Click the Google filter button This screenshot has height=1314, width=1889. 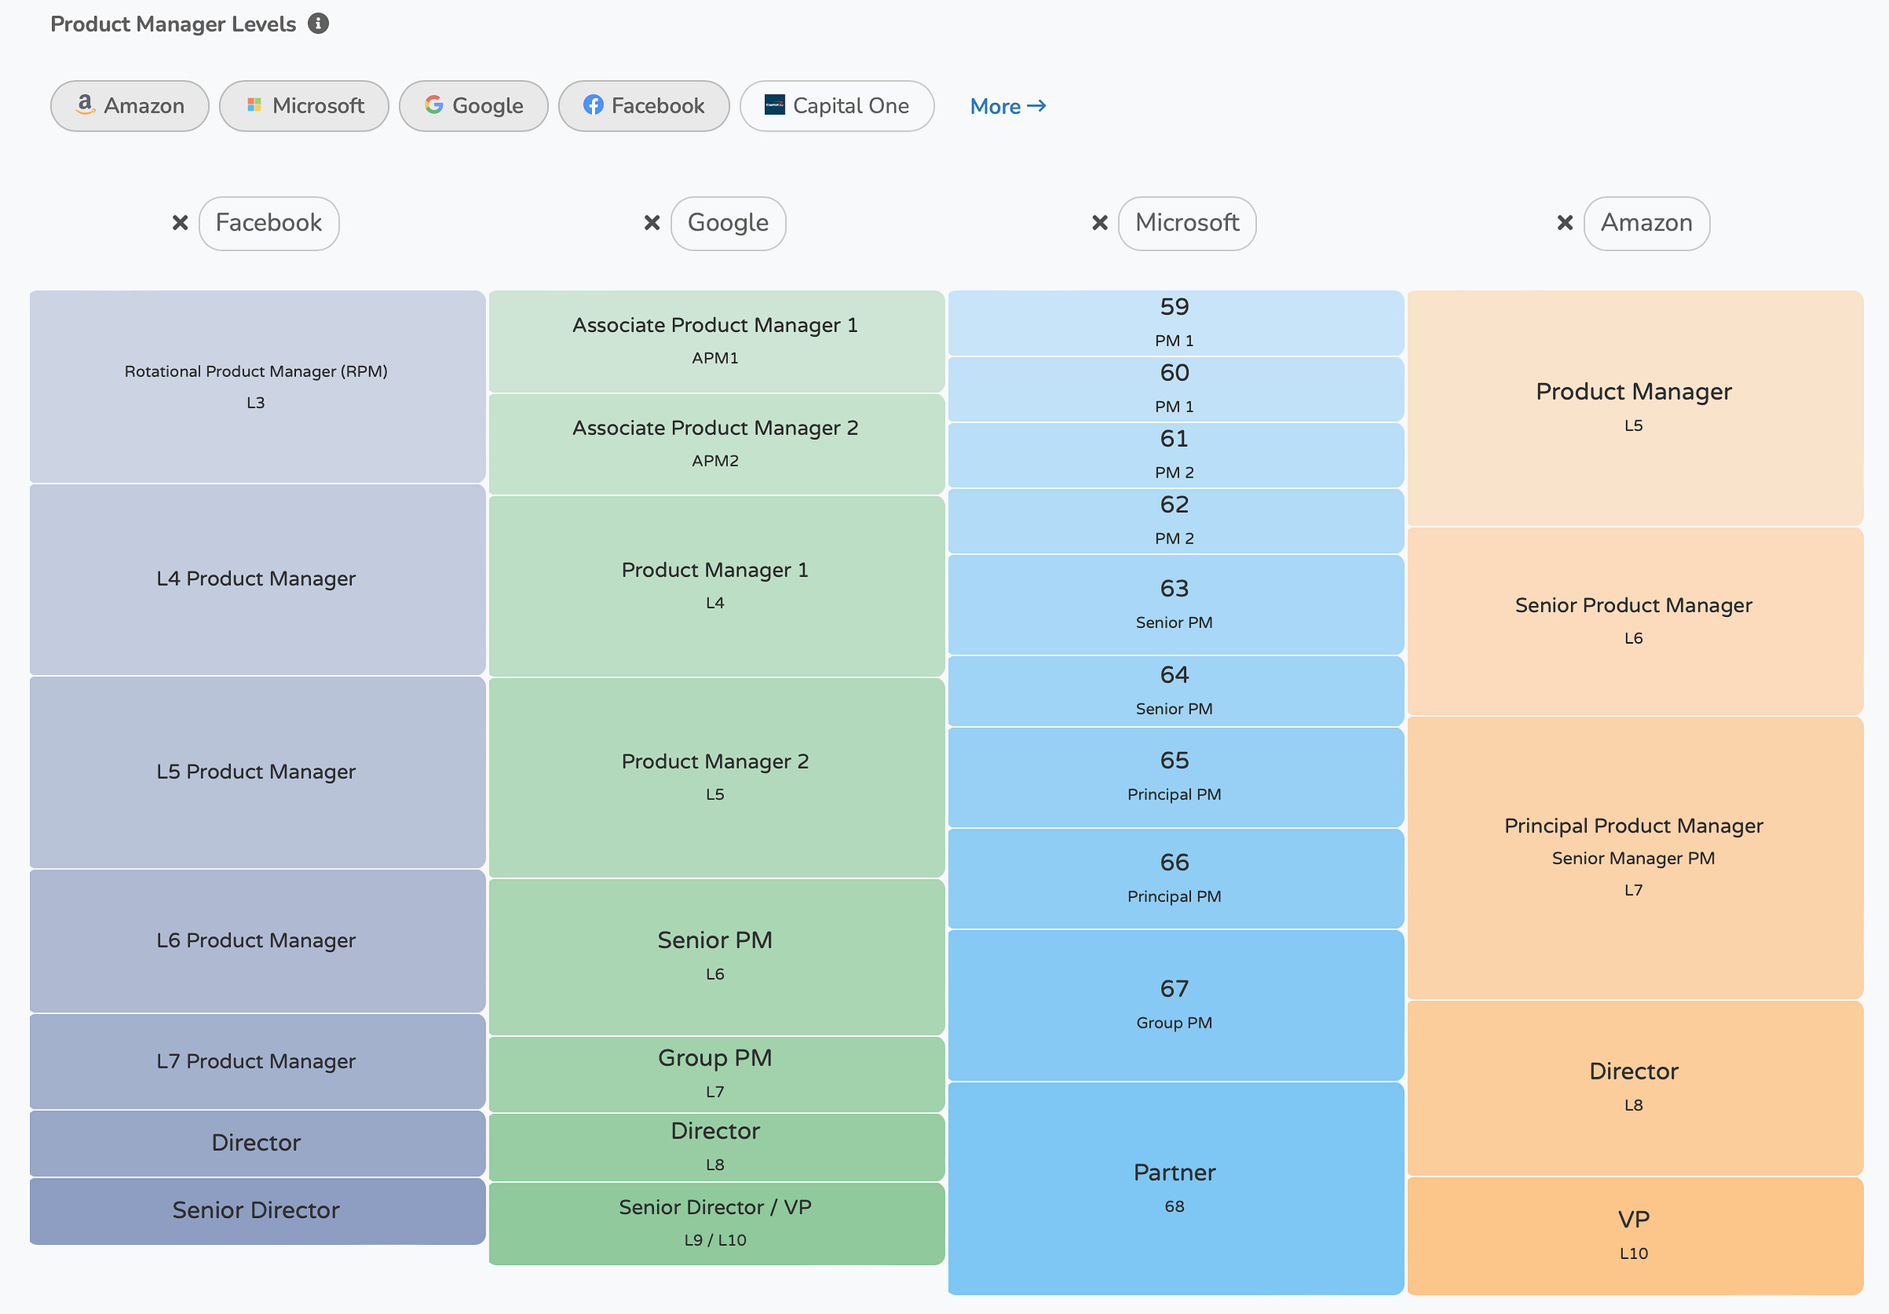473,105
